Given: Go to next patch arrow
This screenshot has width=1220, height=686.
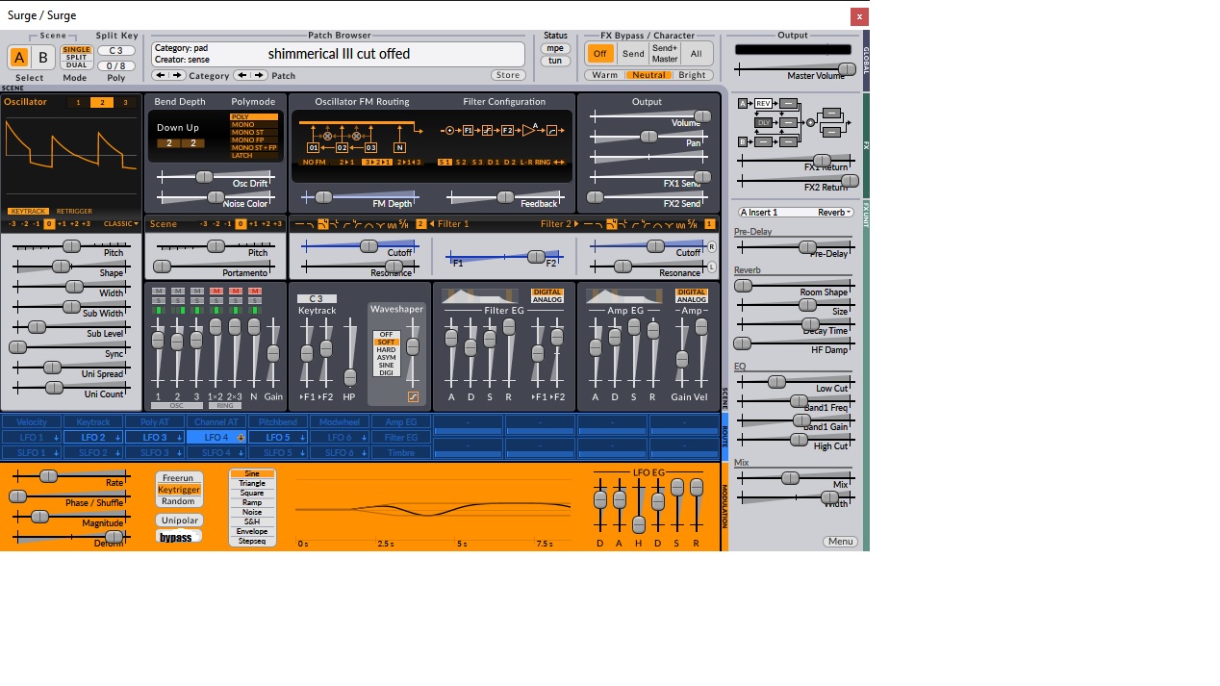Looking at the screenshot, I should [x=258, y=75].
